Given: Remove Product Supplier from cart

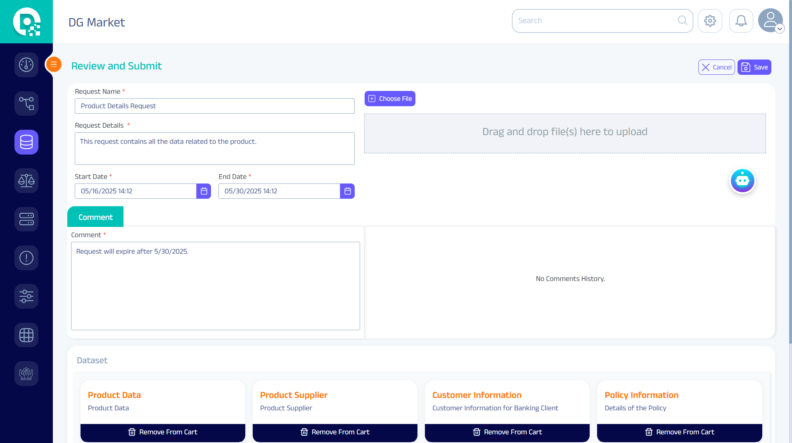Looking at the screenshot, I should [x=335, y=432].
